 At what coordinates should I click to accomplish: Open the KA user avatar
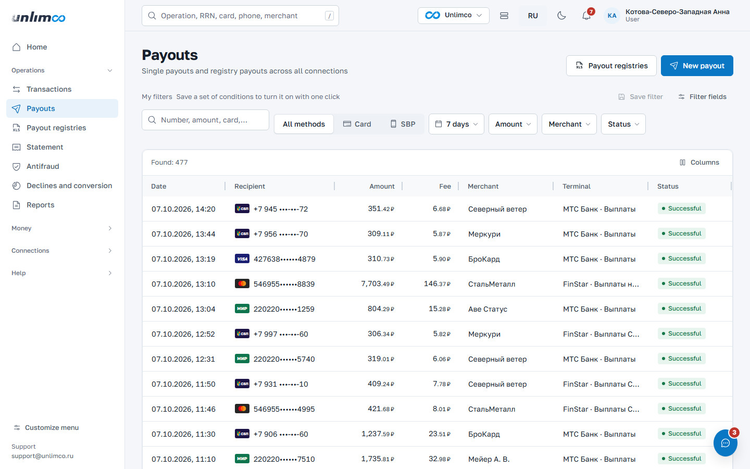[612, 16]
